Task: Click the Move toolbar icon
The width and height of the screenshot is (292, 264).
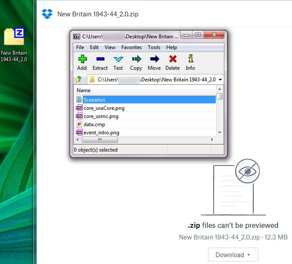Action: 154,59
